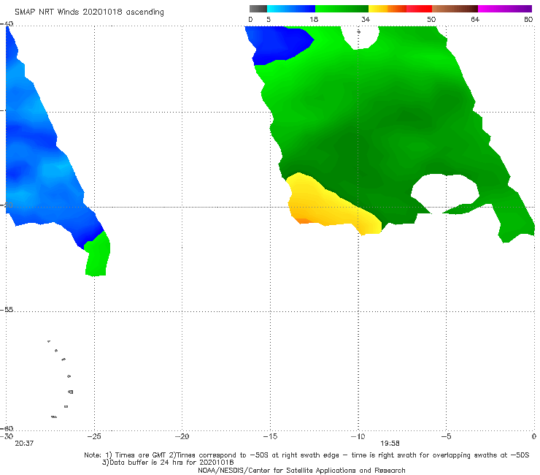
Task: Click the colorbar label '34'
Action: [366, 19]
